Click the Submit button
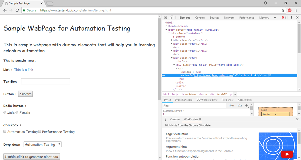This screenshot has height=160, width=301. [x=25, y=94]
